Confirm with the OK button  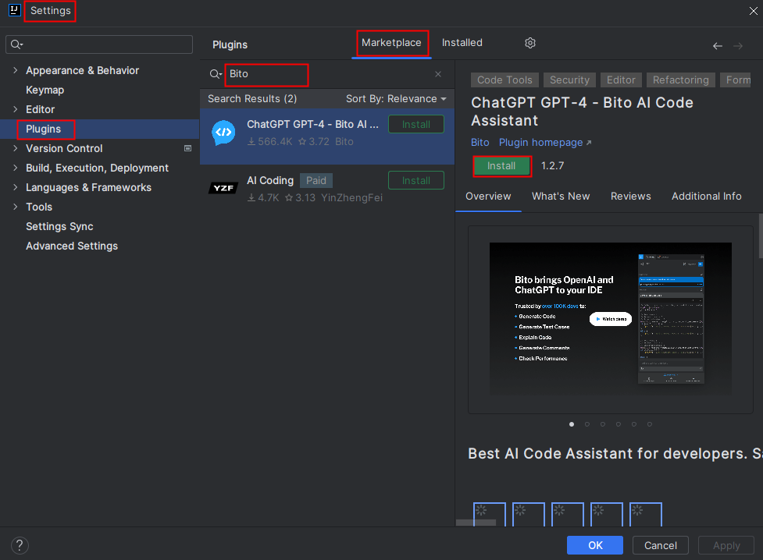[595, 545]
